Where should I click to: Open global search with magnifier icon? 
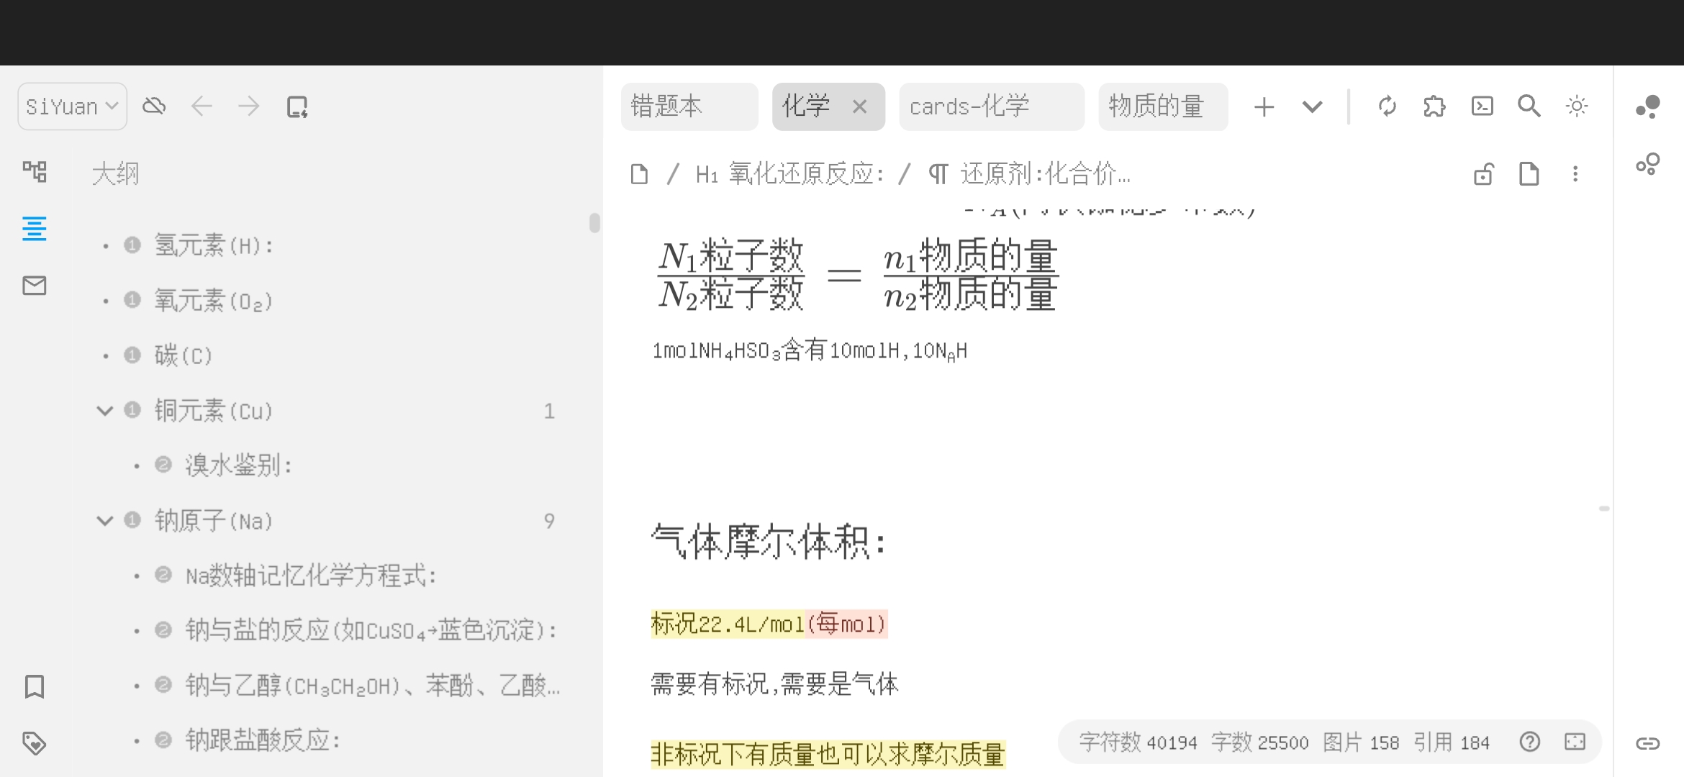(1529, 106)
